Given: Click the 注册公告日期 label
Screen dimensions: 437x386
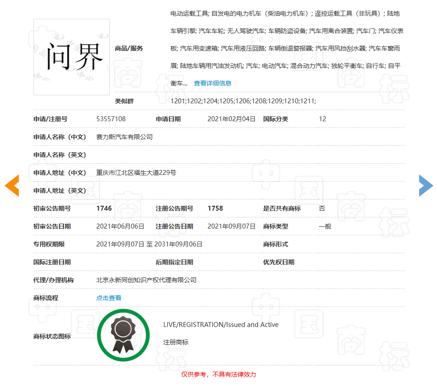Looking at the screenshot, I should (x=174, y=226).
